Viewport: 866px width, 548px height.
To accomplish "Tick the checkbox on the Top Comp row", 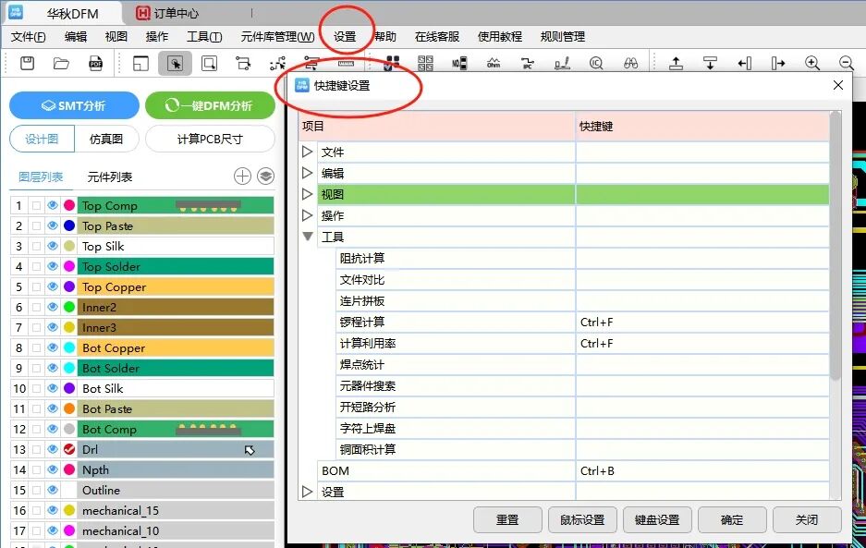I will point(36,205).
